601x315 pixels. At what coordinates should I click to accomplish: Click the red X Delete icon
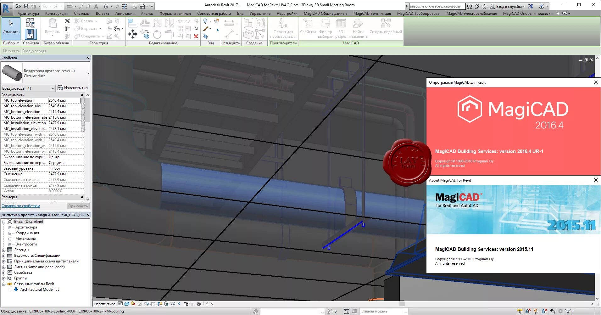(196, 36)
